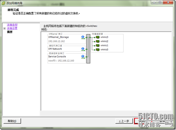This screenshot has height=130, width=176.
Task: Click the vmnic0 adapter name
Action: tap(104, 50)
